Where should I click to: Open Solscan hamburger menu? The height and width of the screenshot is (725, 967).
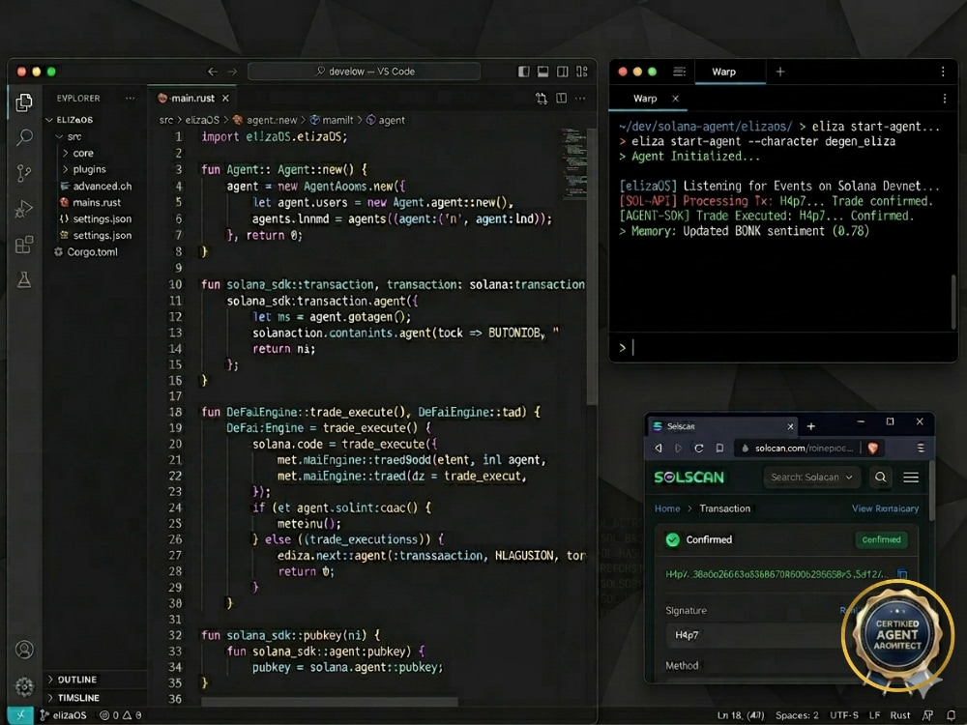coord(911,478)
